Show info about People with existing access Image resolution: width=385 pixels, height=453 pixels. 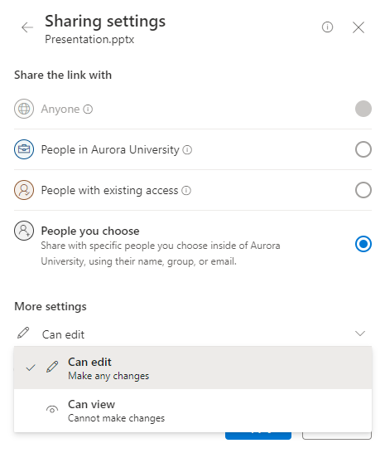click(186, 191)
